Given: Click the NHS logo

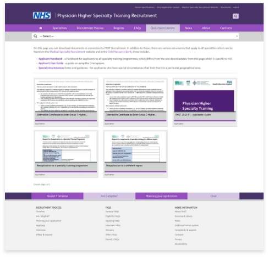Looking at the screenshot, I should pos(42,15).
